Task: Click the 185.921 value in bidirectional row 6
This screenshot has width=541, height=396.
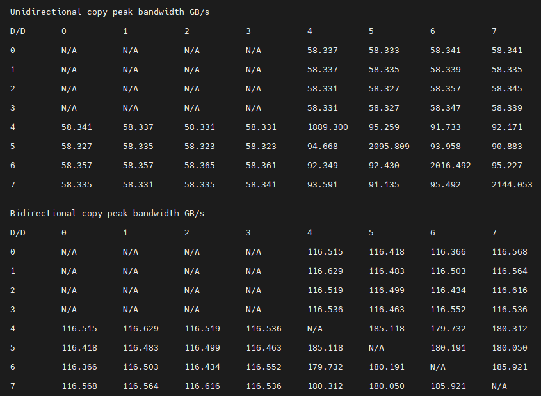Action: pyautogui.click(x=509, y=367)
